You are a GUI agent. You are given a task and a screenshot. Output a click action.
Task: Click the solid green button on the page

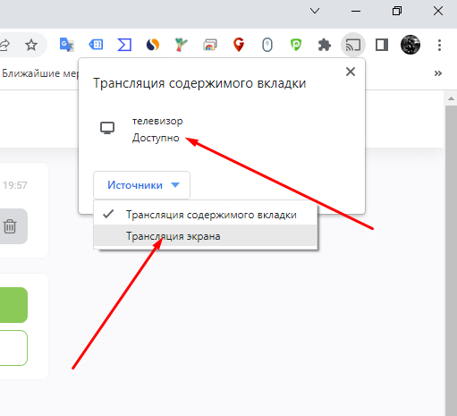coord(13,305)
